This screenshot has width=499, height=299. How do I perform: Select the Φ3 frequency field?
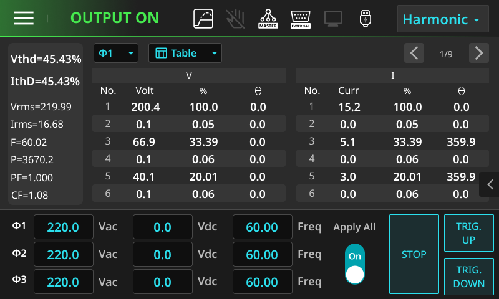point(262,282)
